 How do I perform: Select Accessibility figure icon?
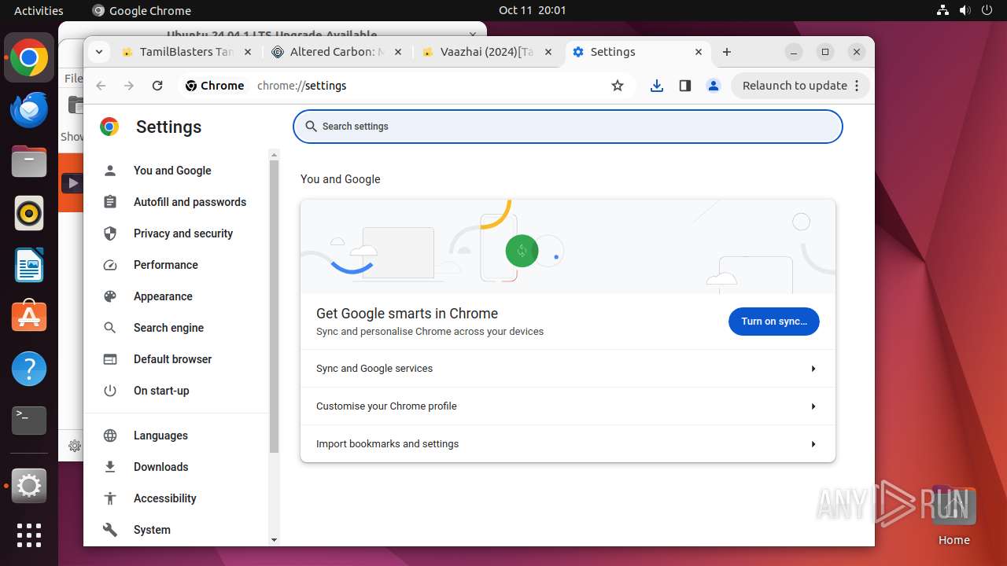(x=110, y=498)
